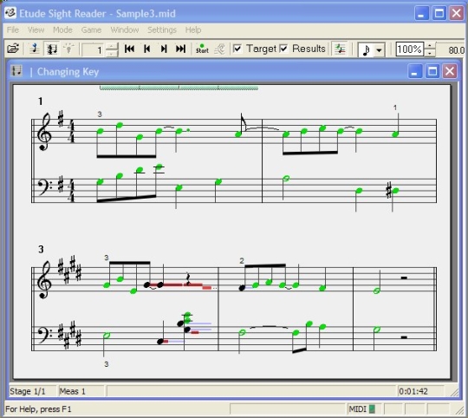Image resolution: width=468 pixels, height=418 pixels.
Task: Increase the measure number with stepper
Action: click(112, 46)
